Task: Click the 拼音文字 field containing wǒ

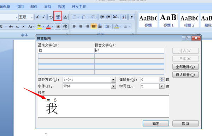Action: (130, 50)
